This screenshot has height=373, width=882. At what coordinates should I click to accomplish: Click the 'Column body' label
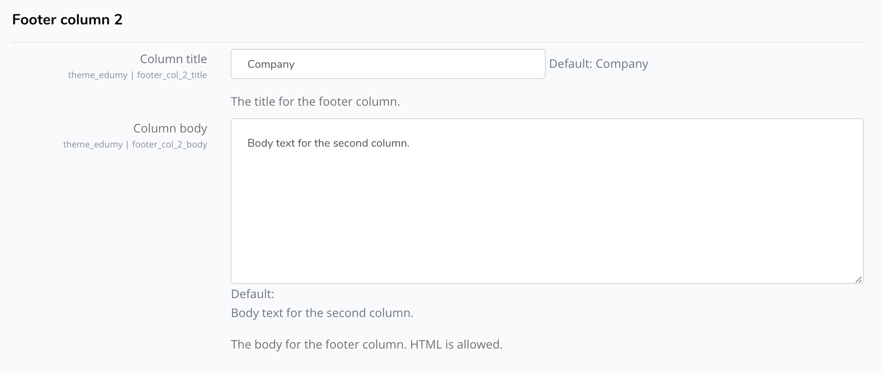[x=170, y=128]
